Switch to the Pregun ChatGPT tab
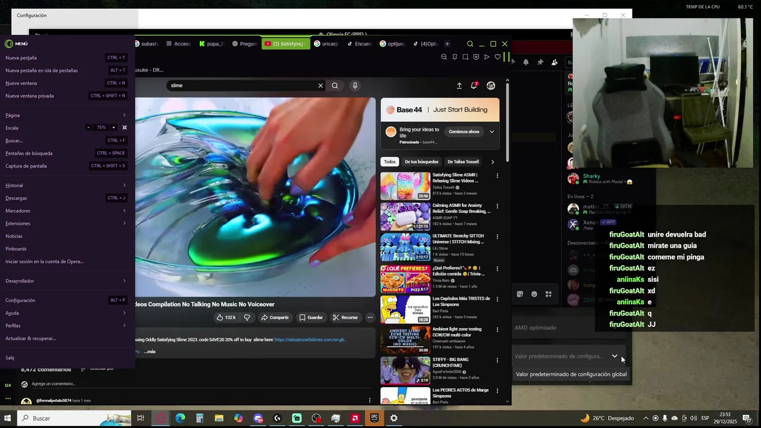761x428 pixels. pos(244,44)
